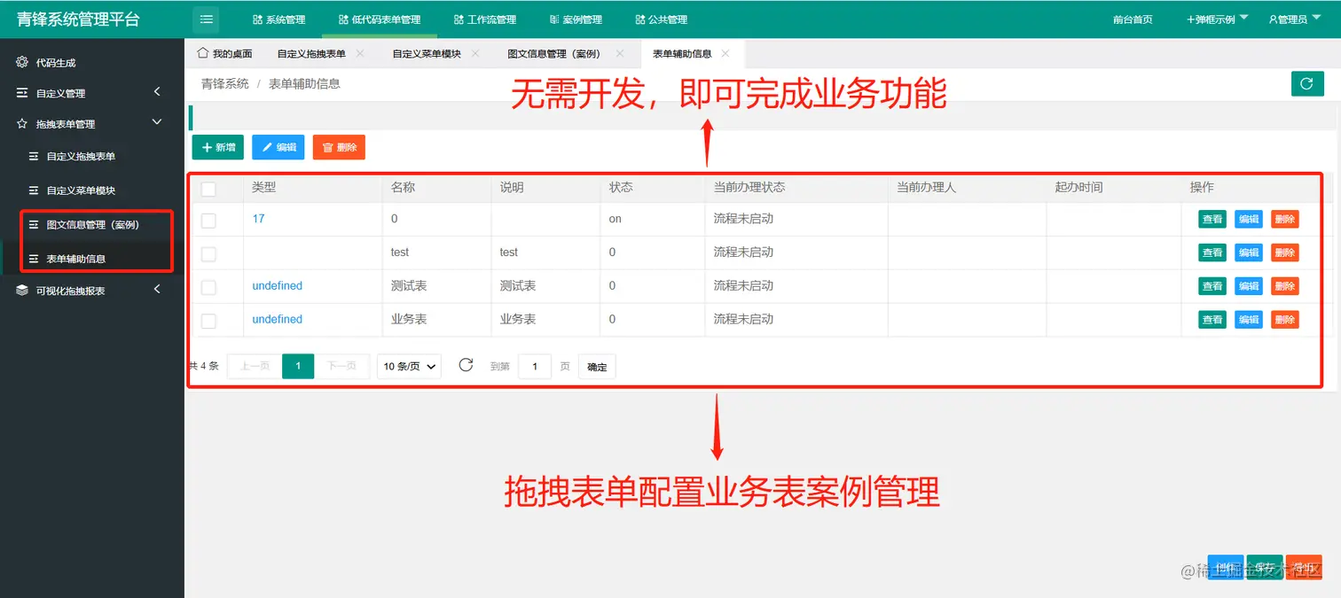Viewport: 1341px width, 598px height.
Task: Close the 图文信息管理（案例） tab
Action: (620, 53)
